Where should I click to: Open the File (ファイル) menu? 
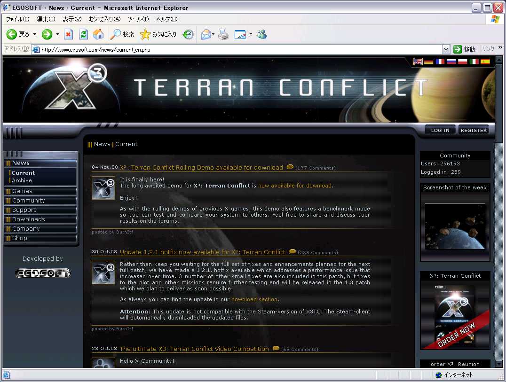[x=17, y=19]
